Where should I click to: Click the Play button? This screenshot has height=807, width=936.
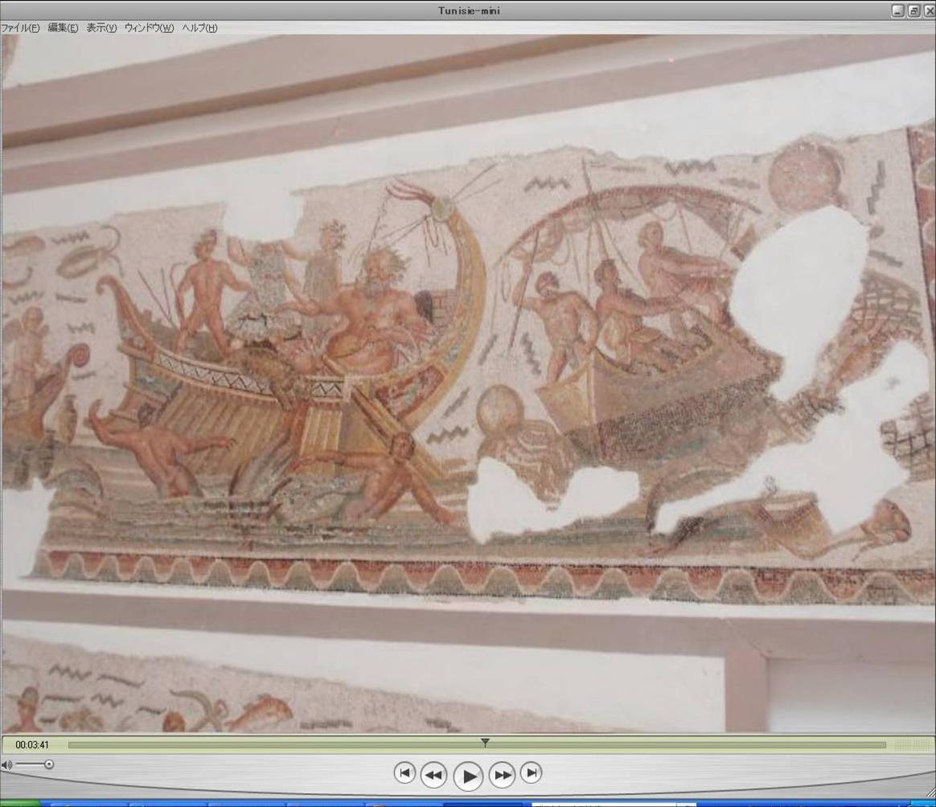click(469, 776)
